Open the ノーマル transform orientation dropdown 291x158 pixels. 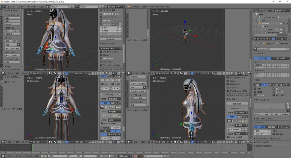207,142
